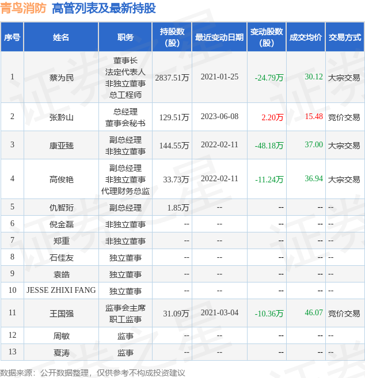Click position 监事会主席 for 王国强
Screen dimensions: 365x378
point(125,308)
